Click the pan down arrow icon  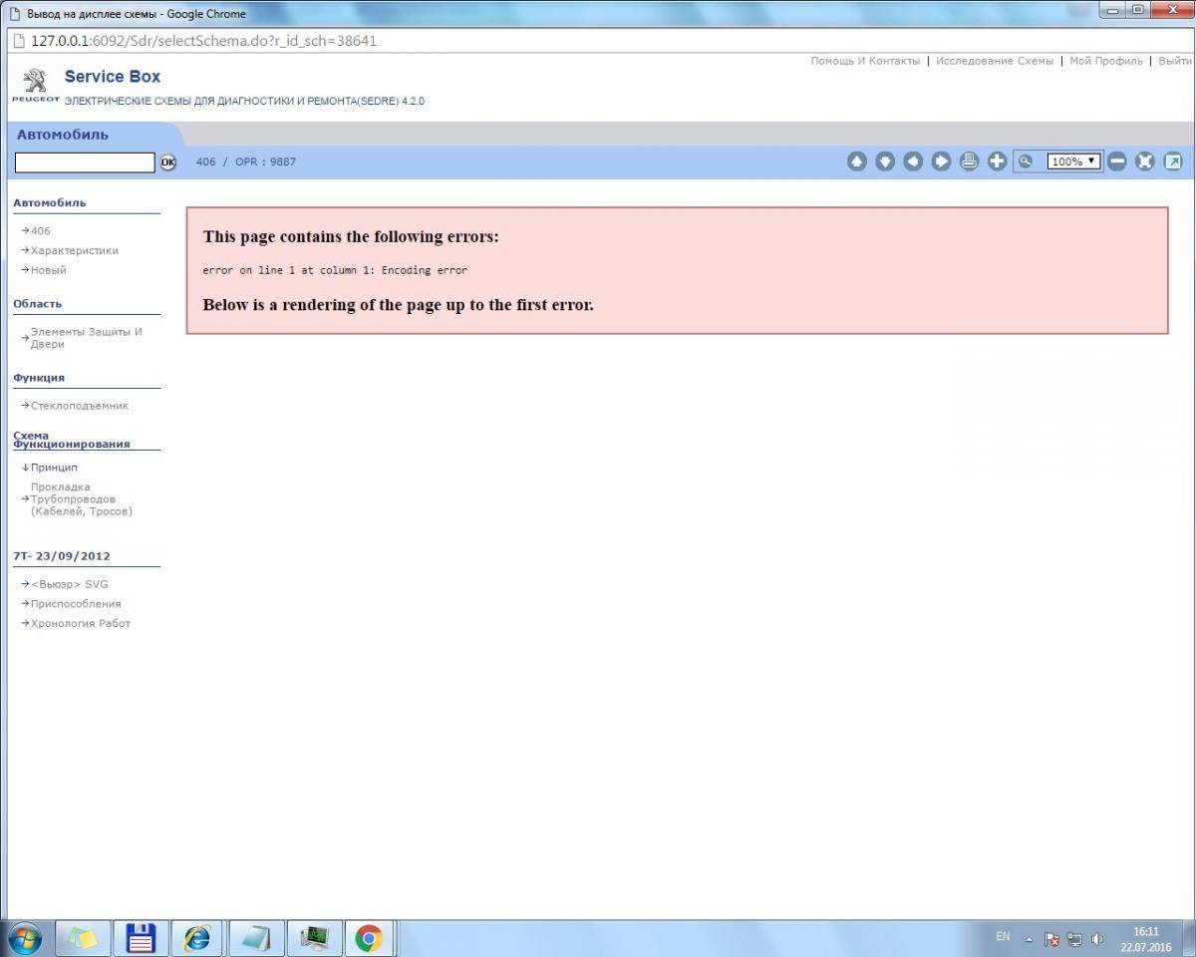[884, 161]
